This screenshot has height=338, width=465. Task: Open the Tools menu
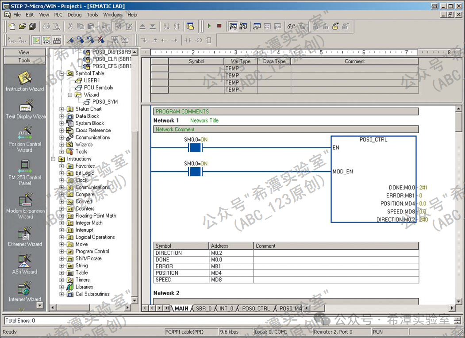click(x=92, y=15)
